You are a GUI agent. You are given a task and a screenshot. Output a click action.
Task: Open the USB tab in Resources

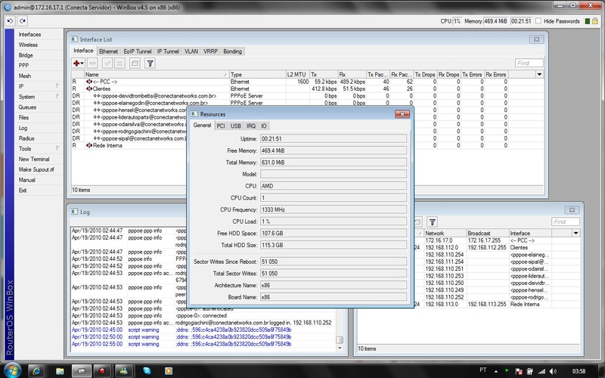pos(235,125)
